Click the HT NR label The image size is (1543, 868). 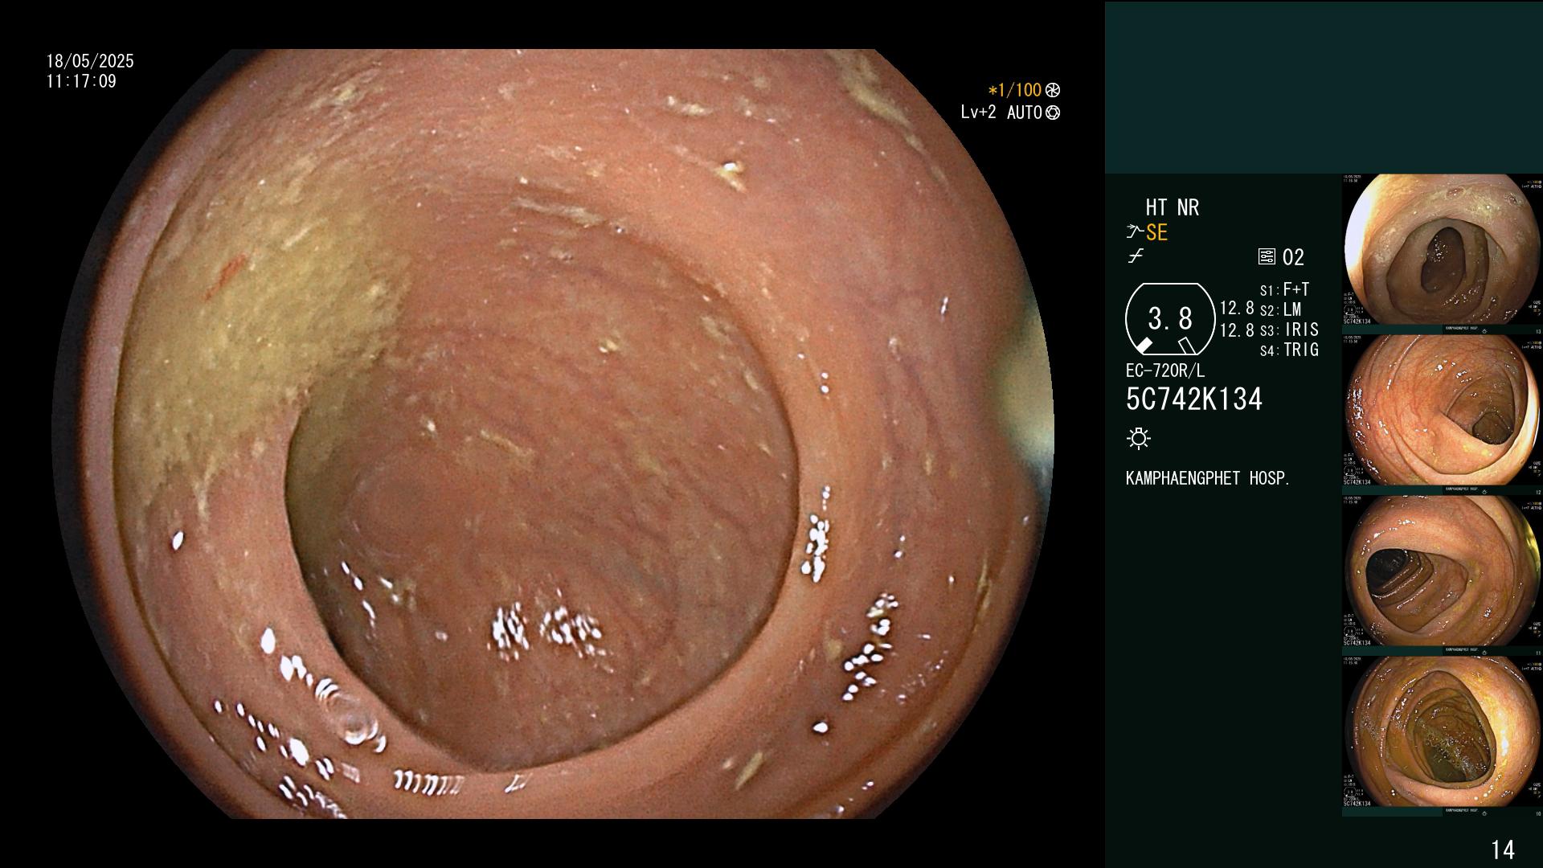coord(1172,208)
